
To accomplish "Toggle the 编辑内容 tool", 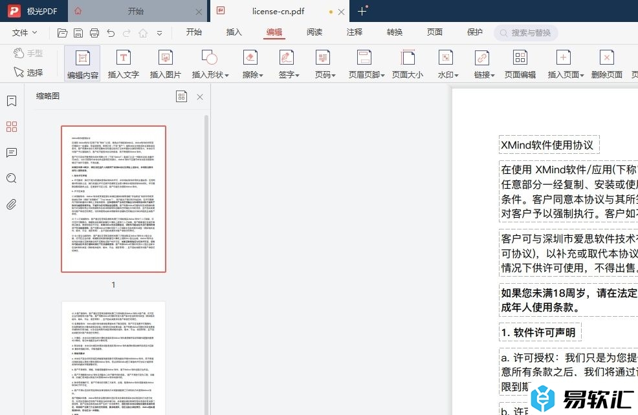I will 83,64.
